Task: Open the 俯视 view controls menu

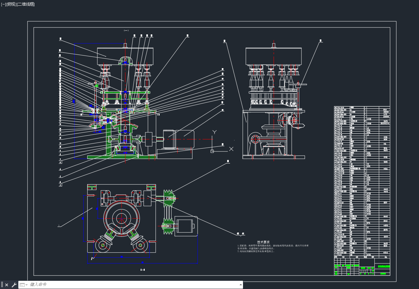Action: coord(11,4)
